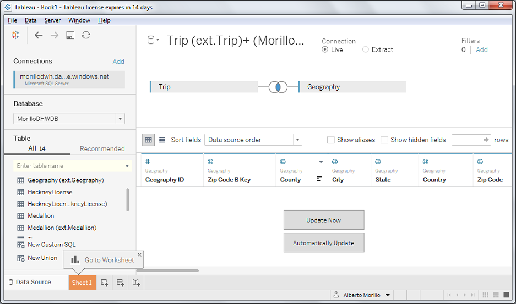Open the Server menu
516x304 pixels.
52,20
